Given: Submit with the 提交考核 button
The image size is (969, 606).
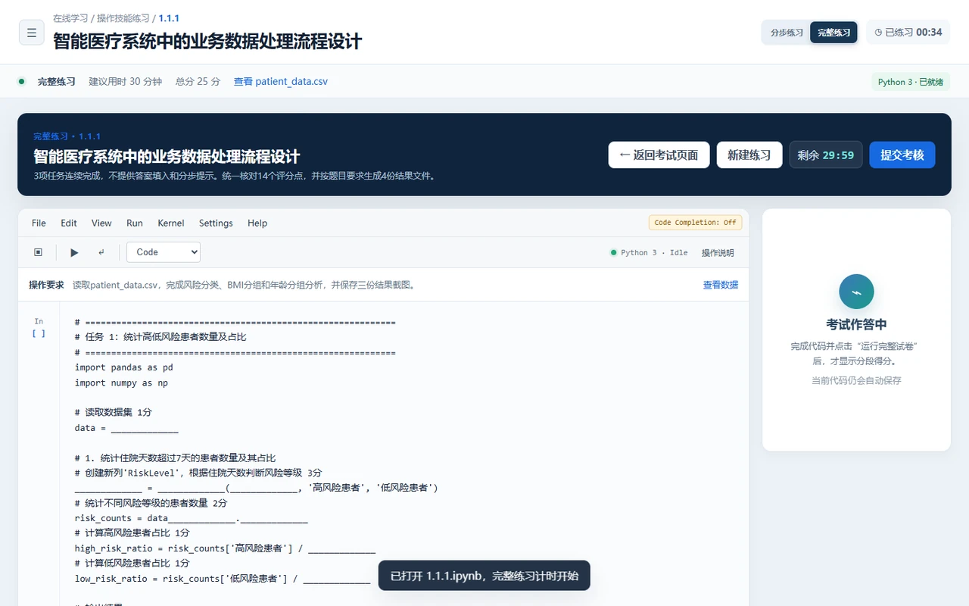Looking at the screenshot, I should point(902,155).
